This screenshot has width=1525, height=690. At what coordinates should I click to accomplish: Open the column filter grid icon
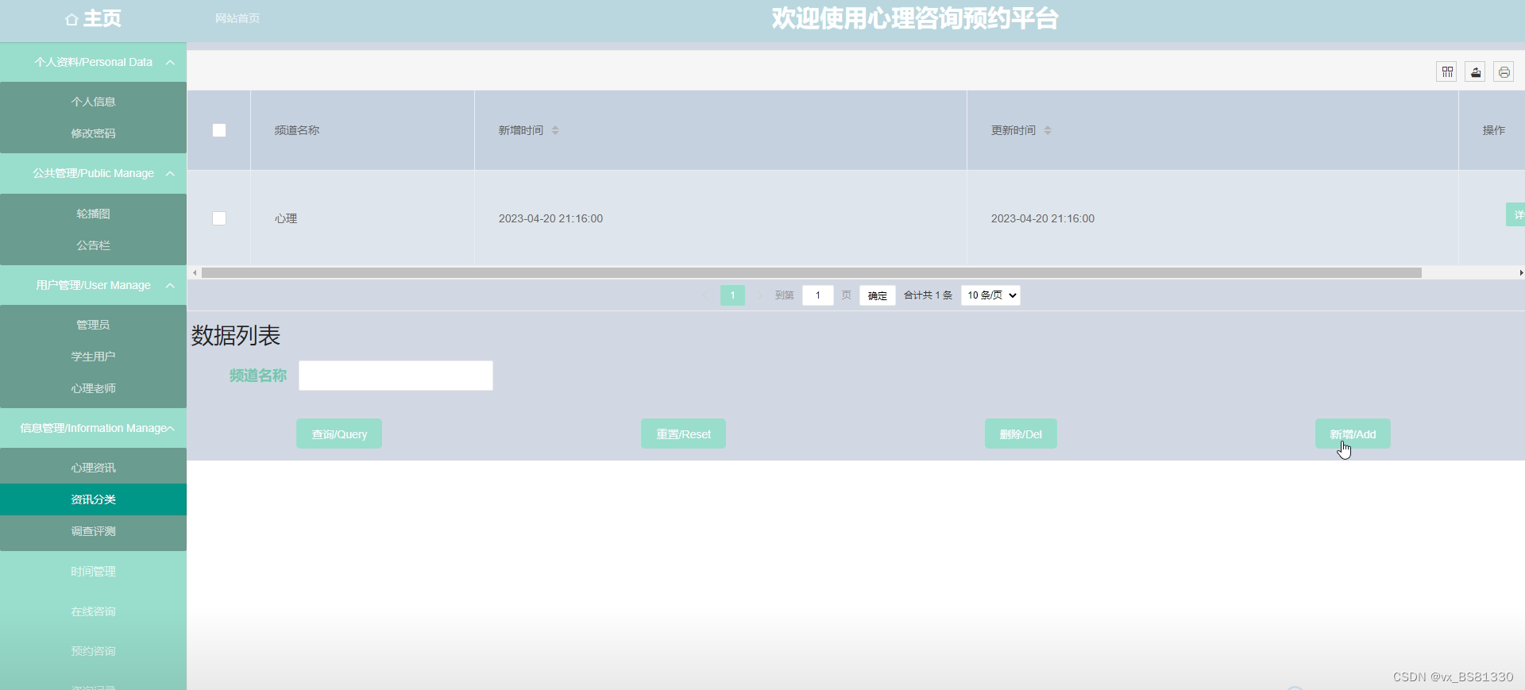pyautogui.click(x=1446, y=72)
